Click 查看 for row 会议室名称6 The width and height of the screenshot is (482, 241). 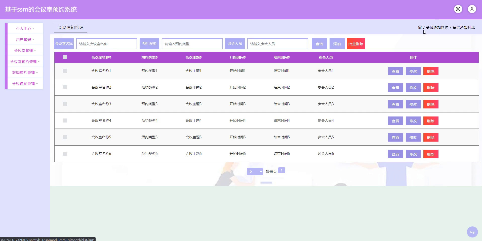point(396,154)
